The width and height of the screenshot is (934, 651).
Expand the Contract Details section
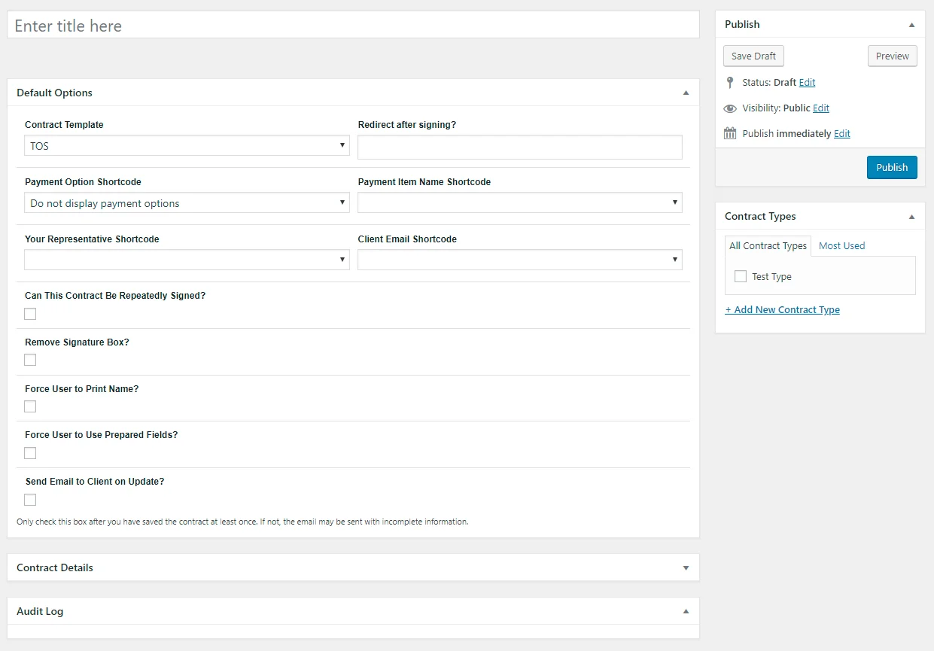point(686,567)
